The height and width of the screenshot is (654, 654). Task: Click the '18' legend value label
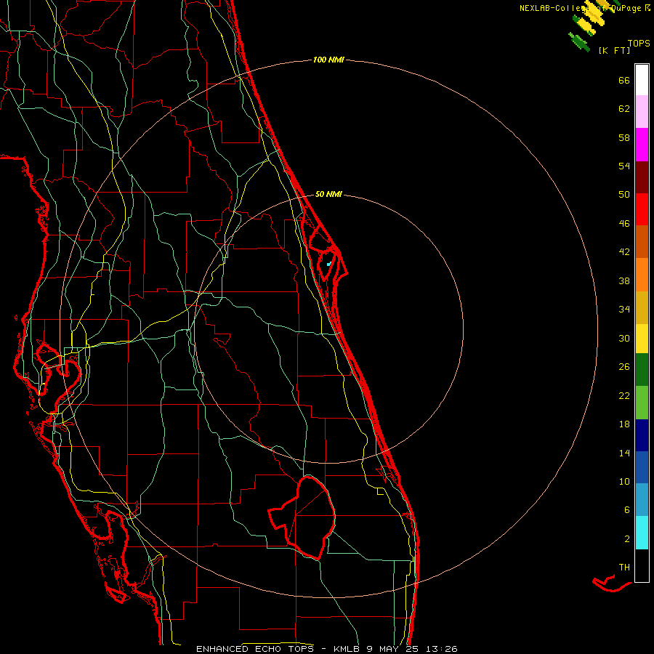point(624,424)
